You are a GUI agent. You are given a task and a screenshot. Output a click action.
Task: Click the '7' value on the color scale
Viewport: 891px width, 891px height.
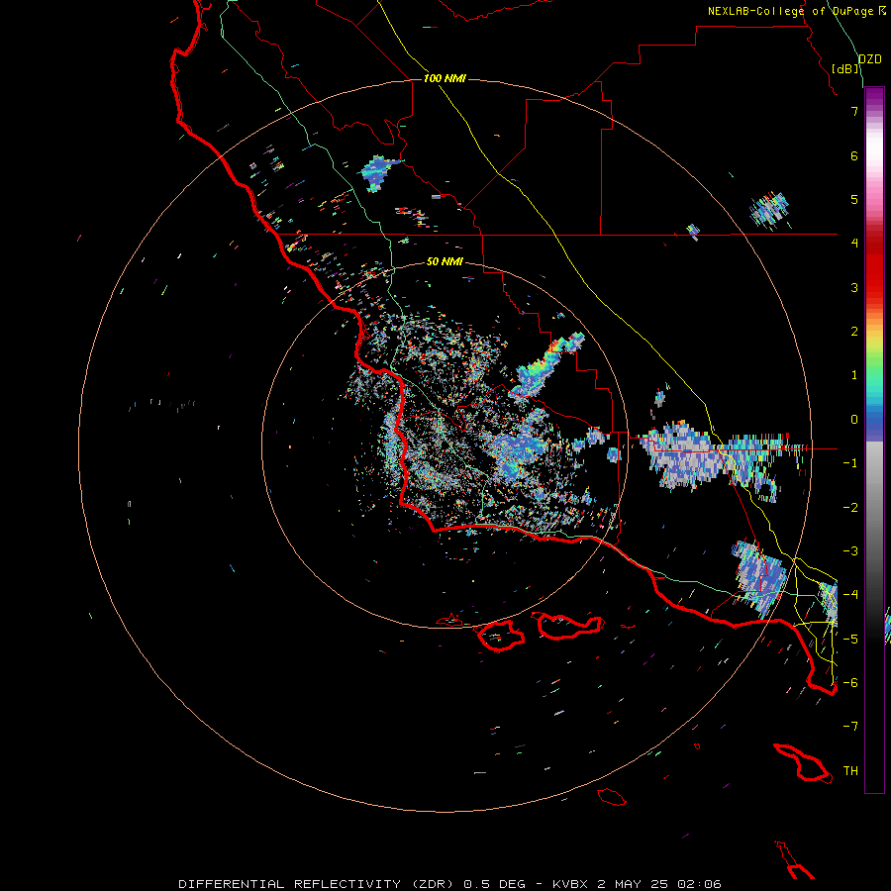[x=854, y=111]
